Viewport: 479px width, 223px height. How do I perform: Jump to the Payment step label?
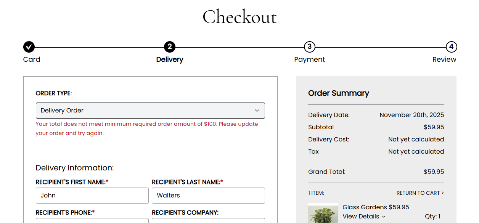point(309,59)
